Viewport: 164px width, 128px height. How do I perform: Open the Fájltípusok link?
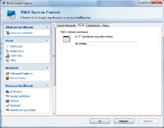point(16,46)
